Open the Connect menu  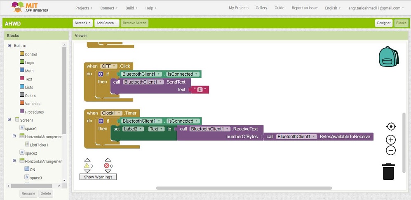(x=109, y=8)
